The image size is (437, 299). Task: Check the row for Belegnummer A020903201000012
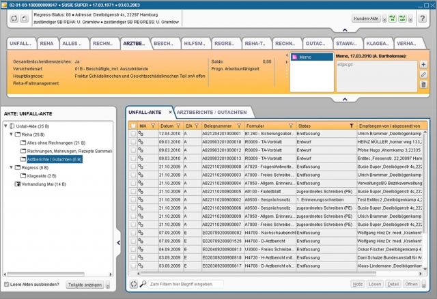click(x=133, y=150)
